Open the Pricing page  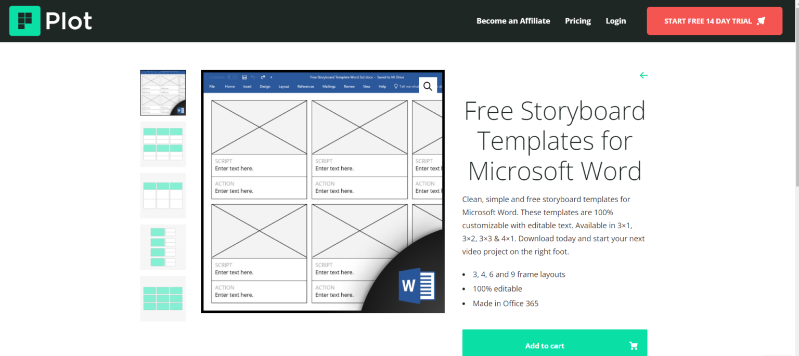(x=577, y=21)
